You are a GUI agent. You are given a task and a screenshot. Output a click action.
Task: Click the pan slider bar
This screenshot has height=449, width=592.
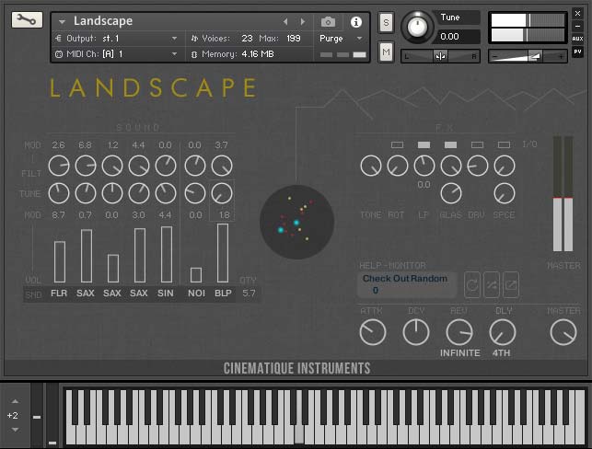pos(440,56)
